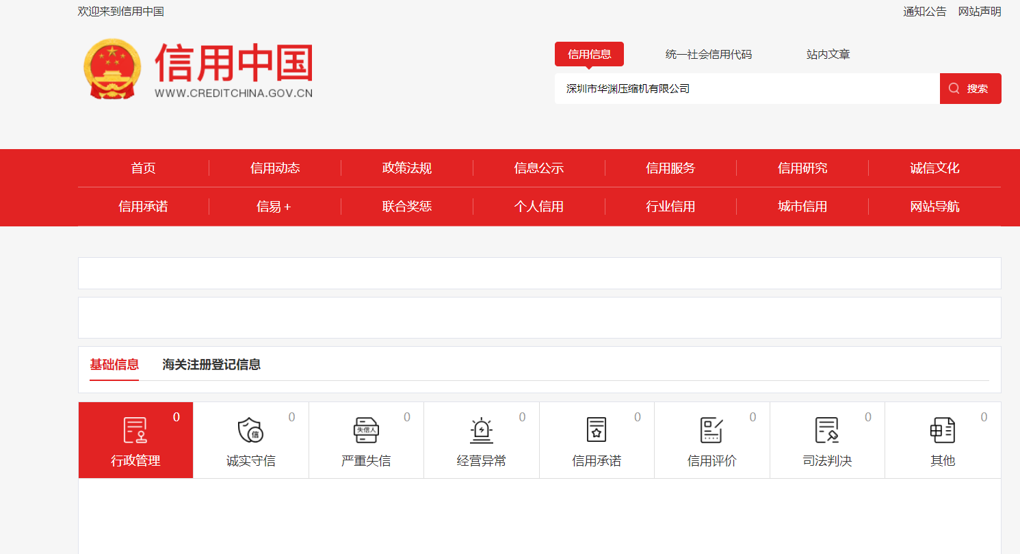Open the 网站导航 navigation item
1020x554 pixels.
[934, 207]
